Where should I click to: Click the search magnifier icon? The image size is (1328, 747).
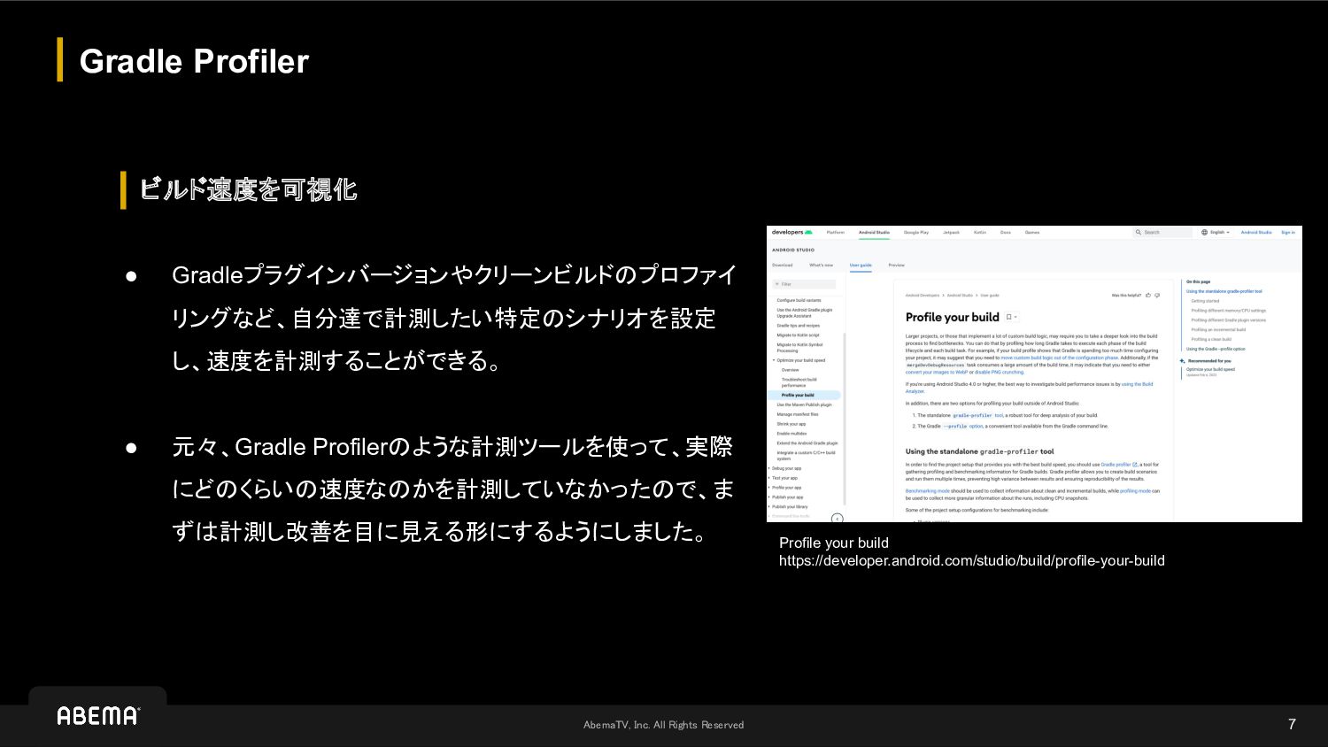(1139, 232)
